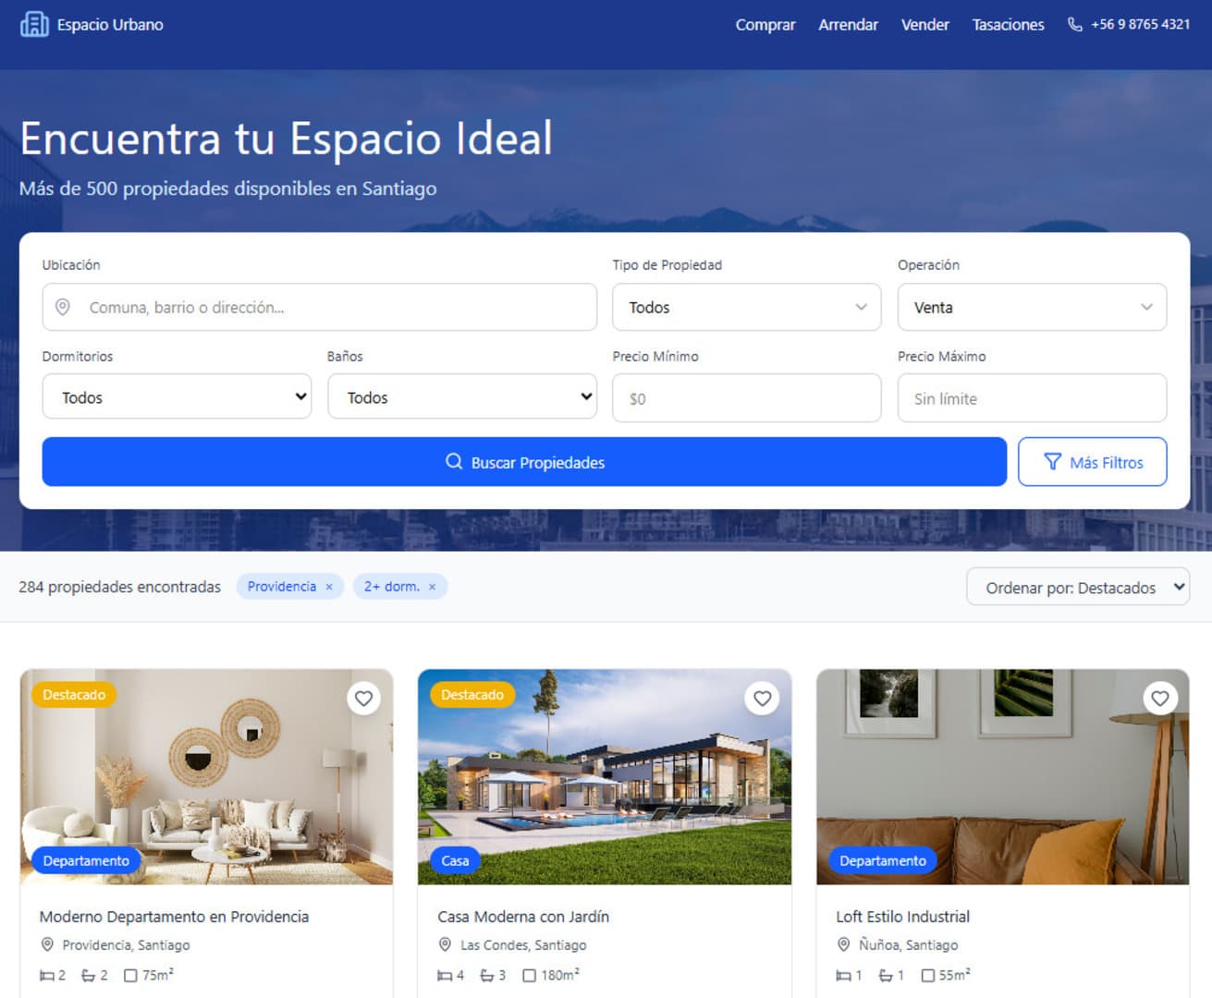The height and width of the screenshot is (998, 1212).
Task: Click the Precio Mínimo input field
Action: (x=746, y=398)
